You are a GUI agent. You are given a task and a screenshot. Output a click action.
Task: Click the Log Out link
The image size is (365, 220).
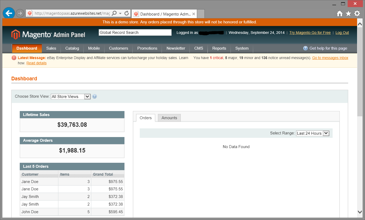point(342,33)
